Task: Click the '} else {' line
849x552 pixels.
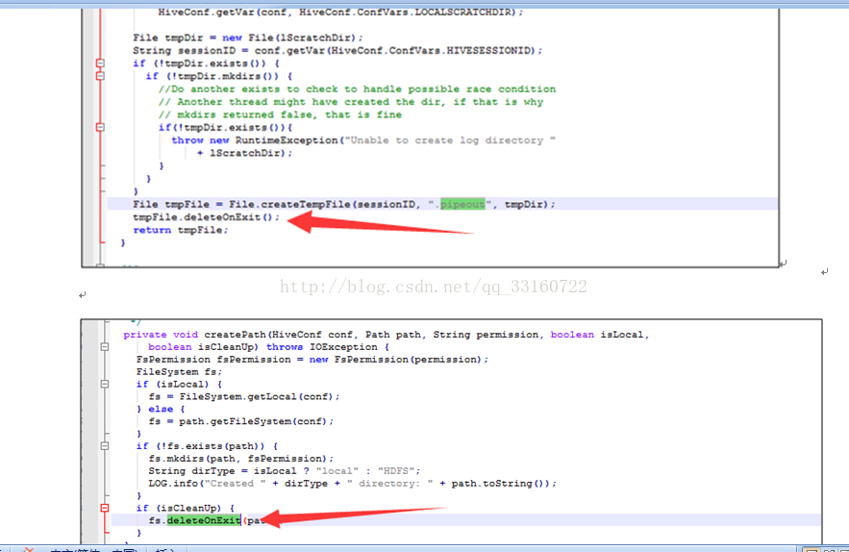Action: point(161,410)
